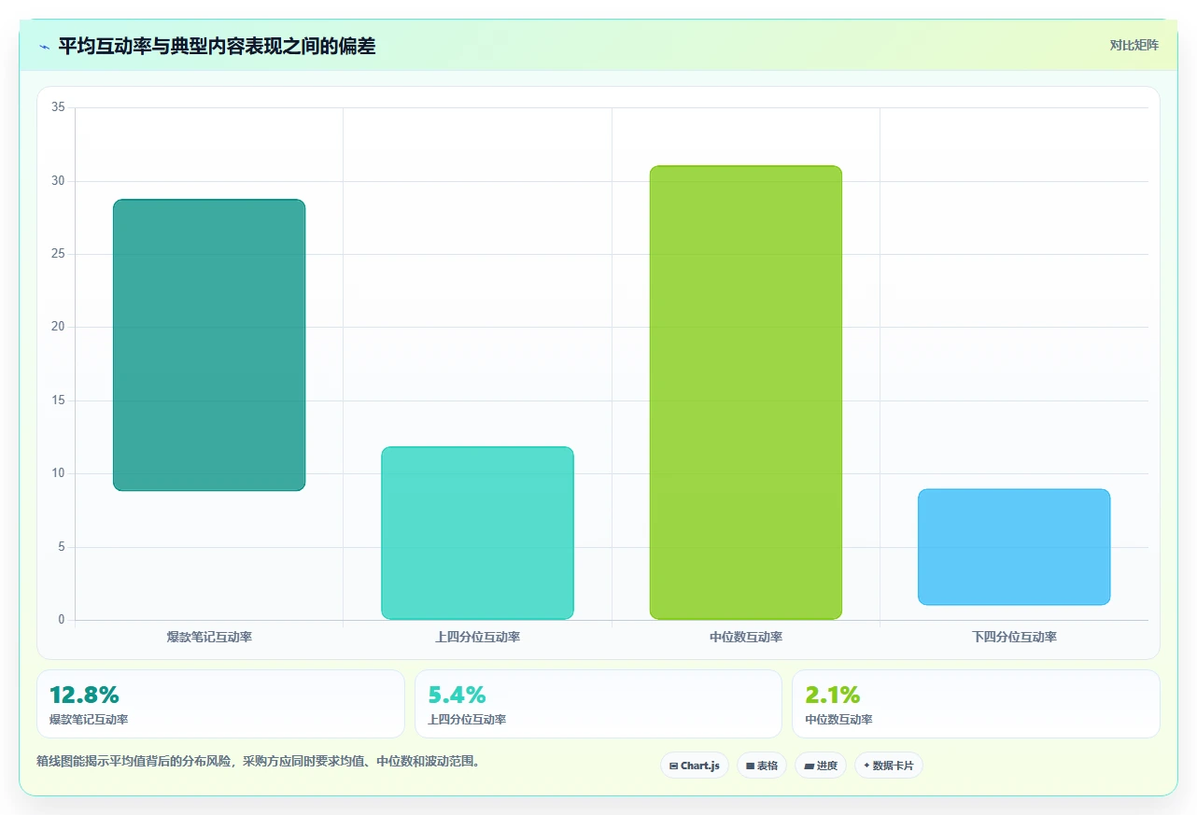Open the 5.4% 上四分位互动率 stat card
The height and width of the screenshot is (815, 1197).
click(x=598, y=704)
